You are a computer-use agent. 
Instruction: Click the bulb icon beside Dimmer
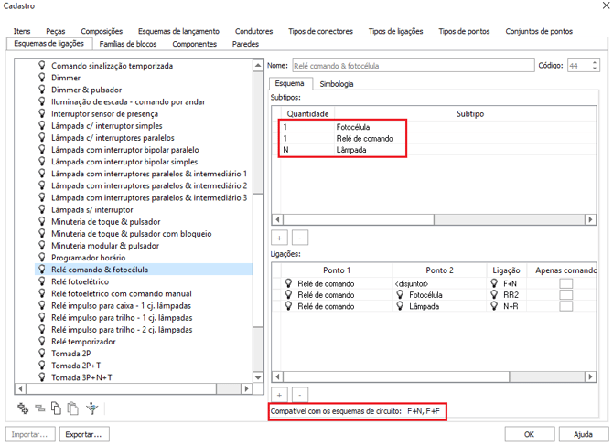41,78
